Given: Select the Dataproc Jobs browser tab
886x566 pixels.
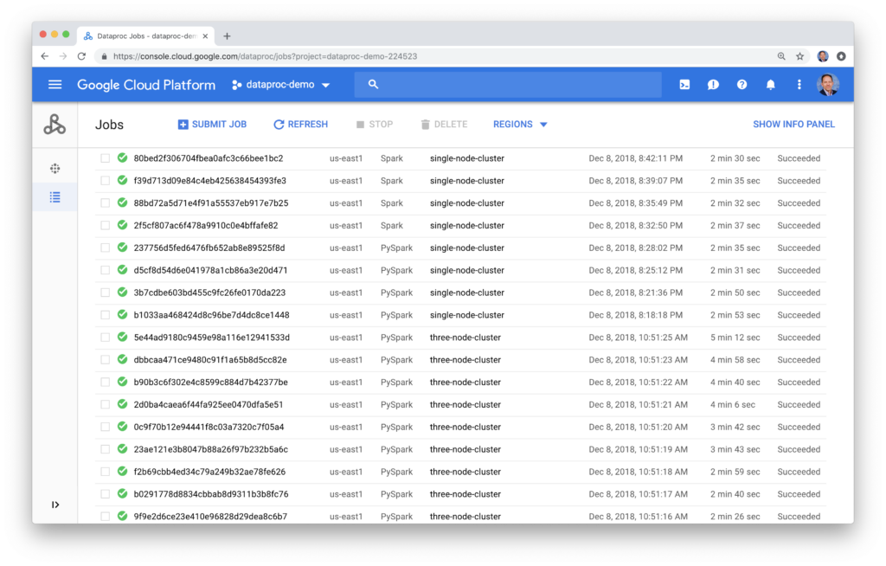Looking at the screenshot, I should click(145, 36).
